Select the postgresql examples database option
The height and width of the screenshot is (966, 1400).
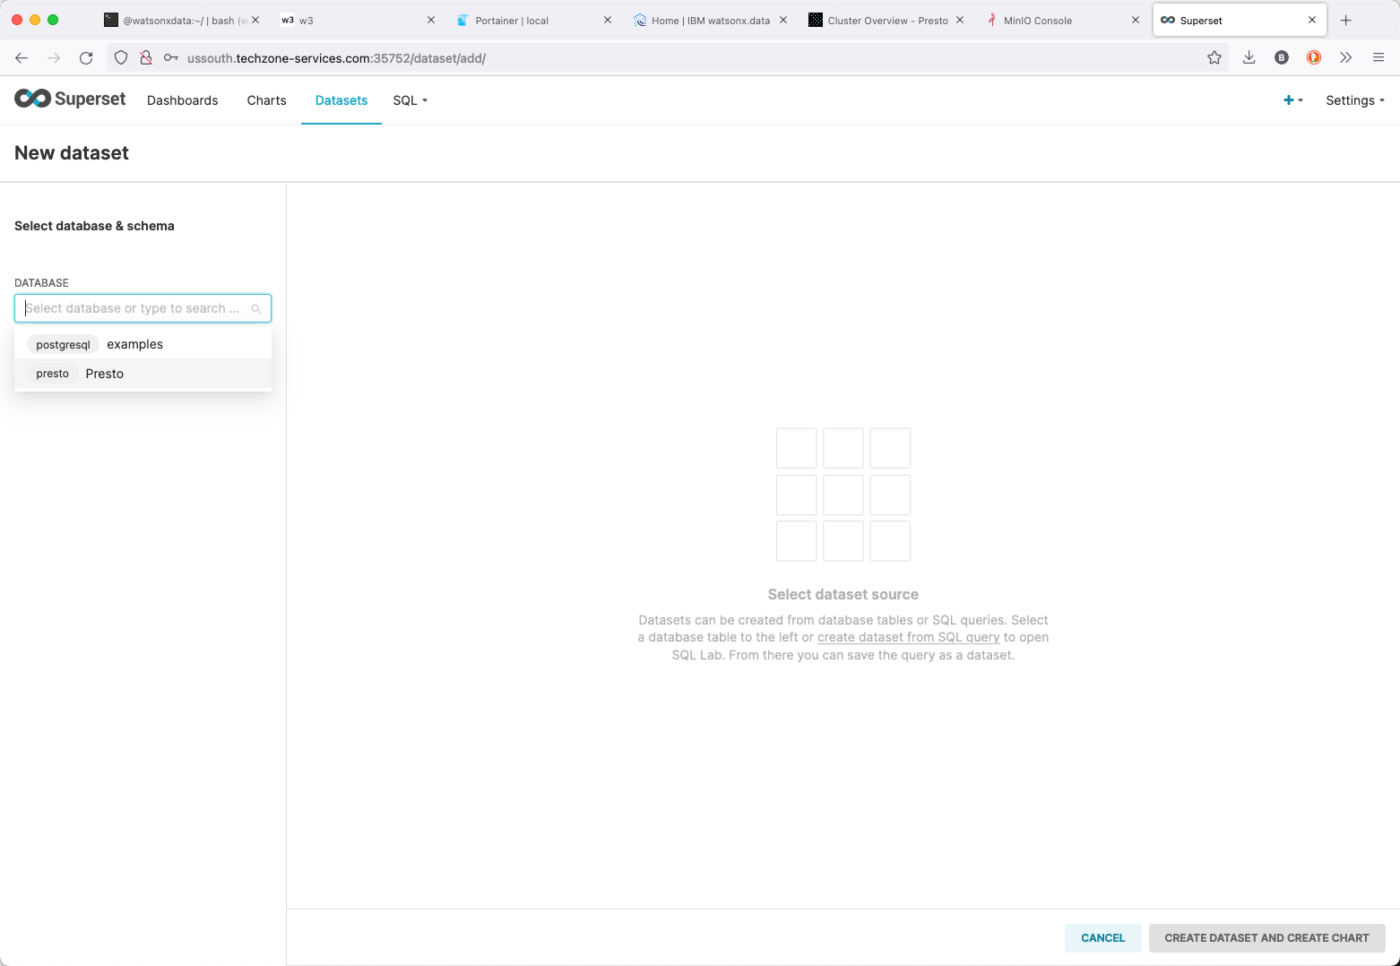point(143,344)
